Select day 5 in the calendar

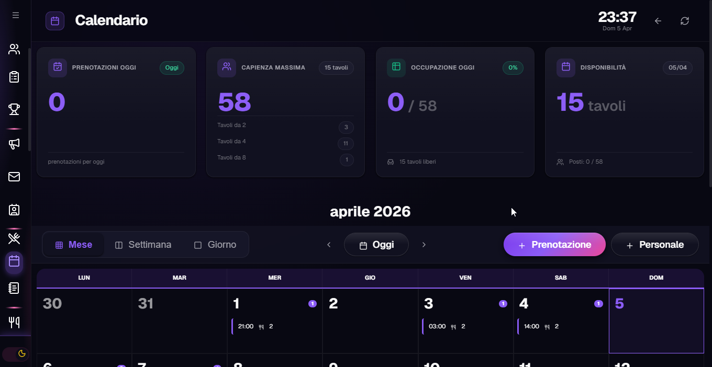(x=657, y=321)
